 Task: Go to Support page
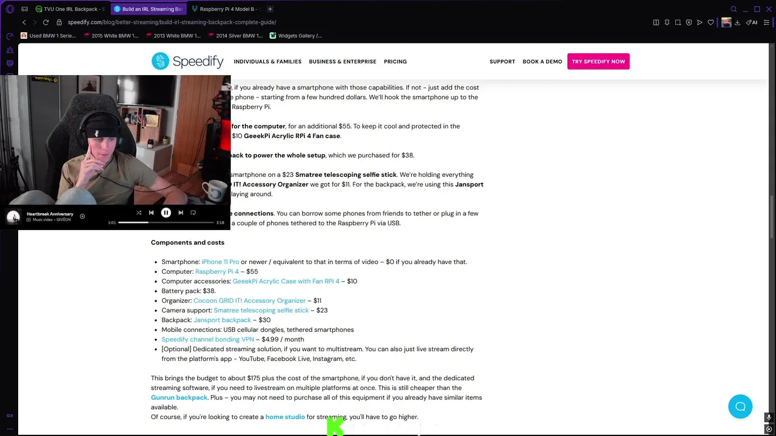click(502, 62)
